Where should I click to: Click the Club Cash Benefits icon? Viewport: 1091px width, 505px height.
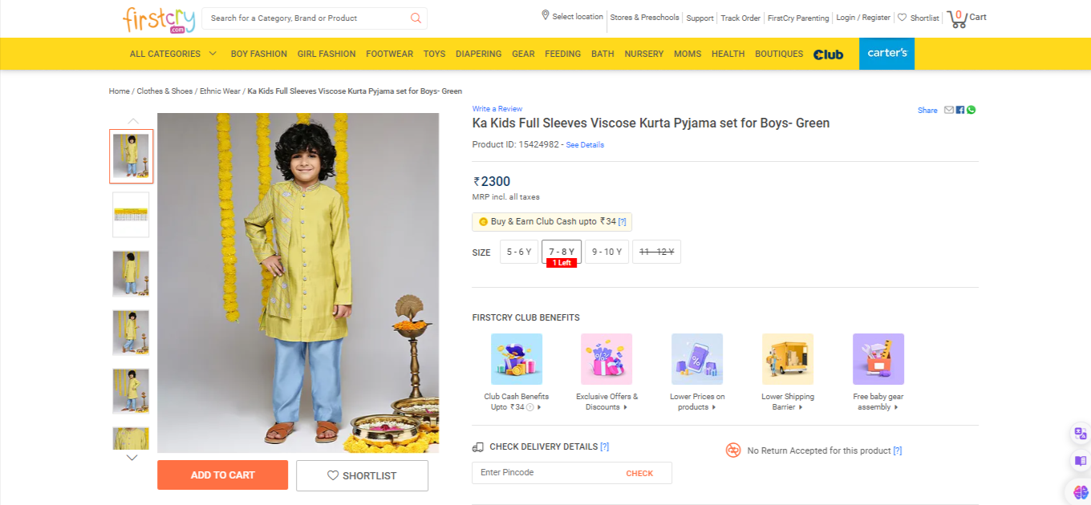click(x=517, y=359)
